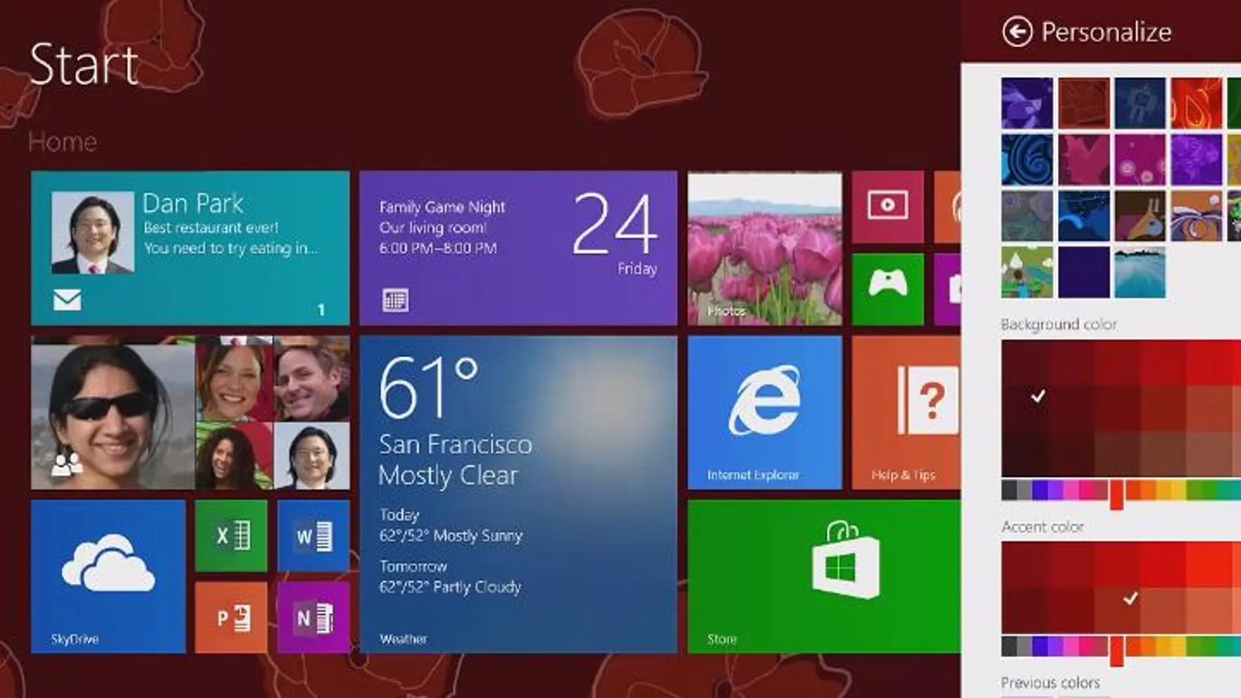
Task: Open the Calendar tile showing Family Game Night
Action: (518, 248)
